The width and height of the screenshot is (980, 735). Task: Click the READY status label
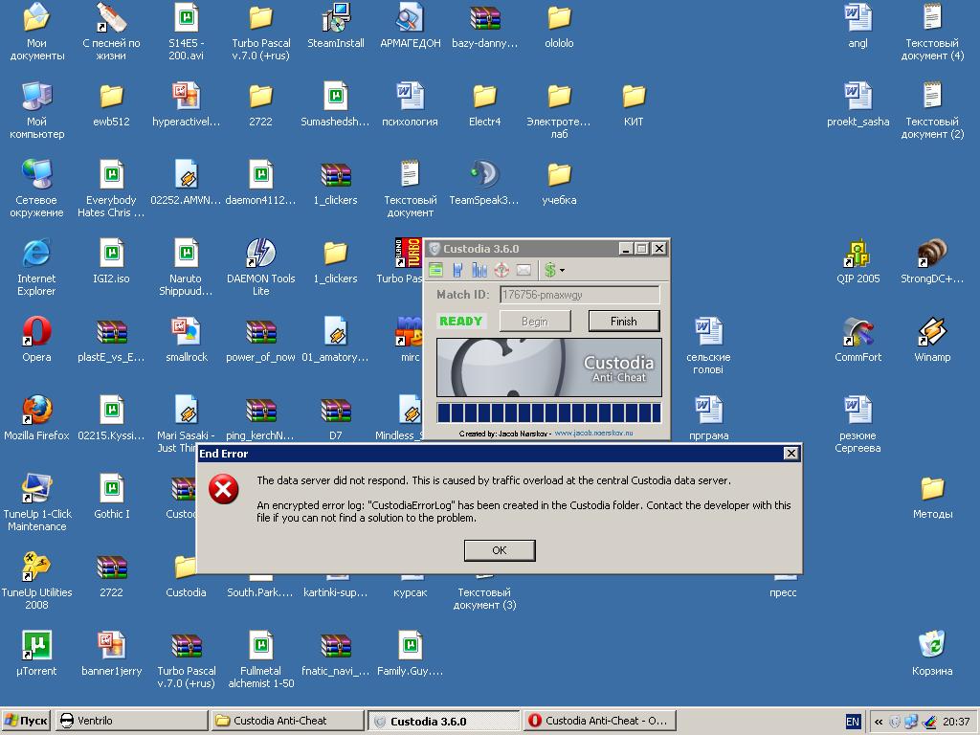tap(460, 322)
